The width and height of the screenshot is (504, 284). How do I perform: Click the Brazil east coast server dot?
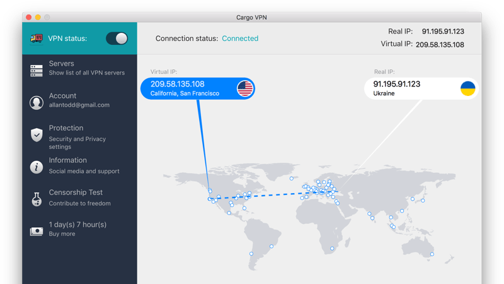(x=272, y=246)
